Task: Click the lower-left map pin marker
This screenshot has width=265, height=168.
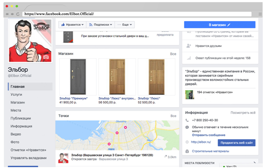Action: point(109,144)
